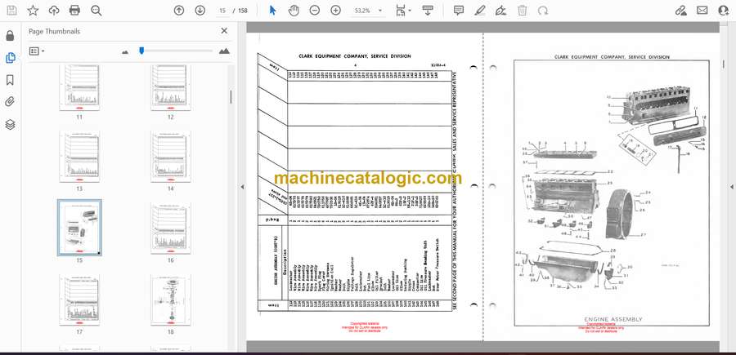736x355 pixels.
Task: Select the page 16 thumbnail
Action: (x=170, y=229)
